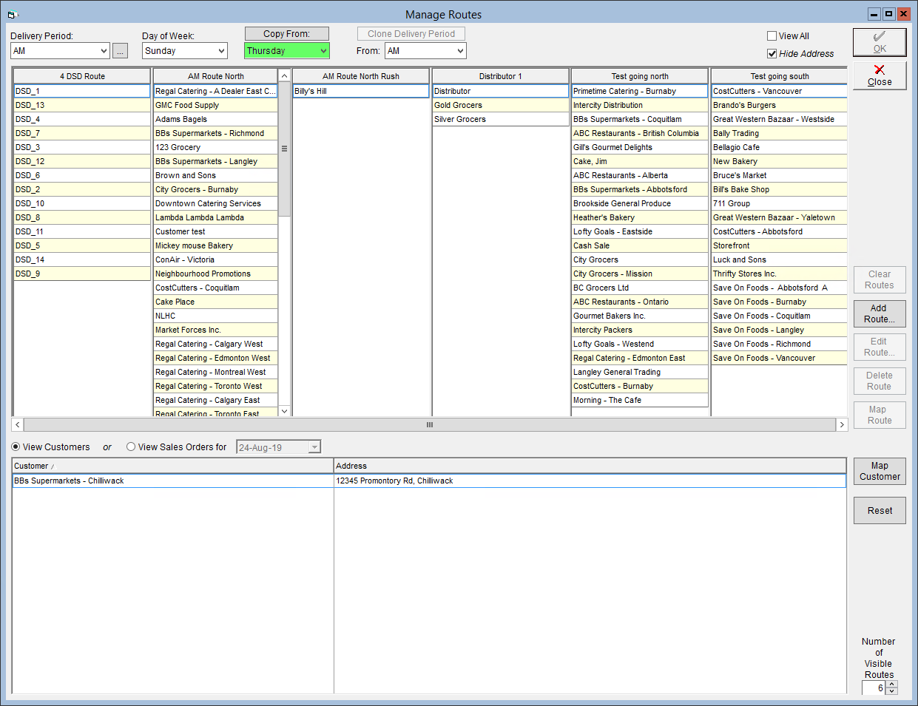Click the Edit Route button

(880, 347)
